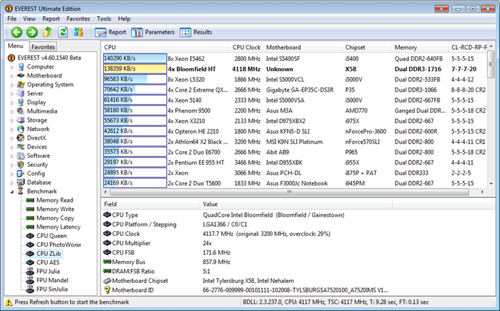Open the Tools menu

tap(104, 19)
